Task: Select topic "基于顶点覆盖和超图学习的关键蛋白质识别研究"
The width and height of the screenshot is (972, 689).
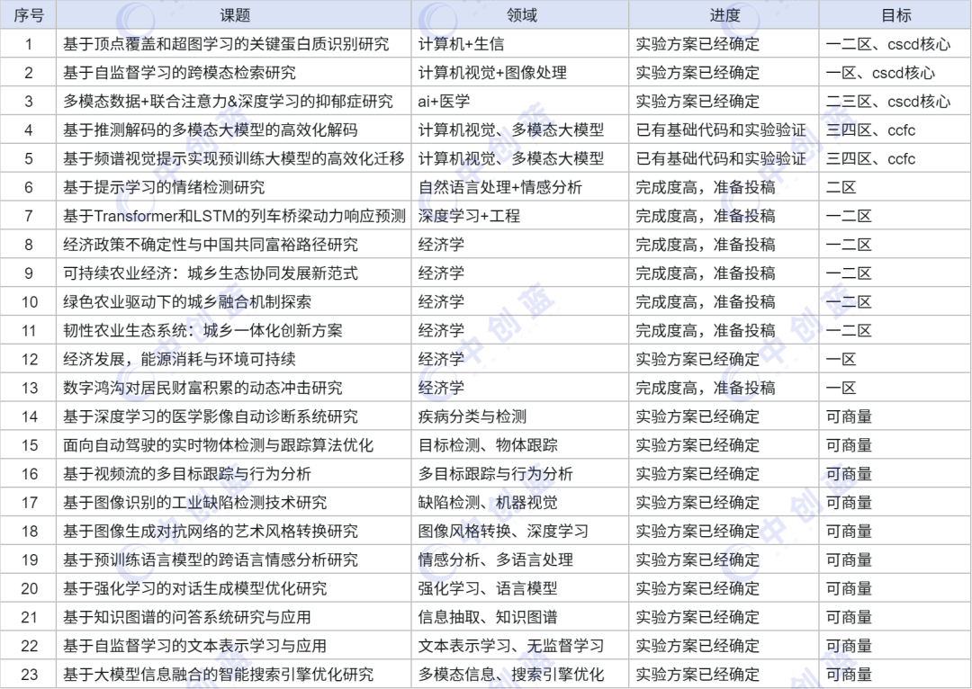Action: (226, 44)
